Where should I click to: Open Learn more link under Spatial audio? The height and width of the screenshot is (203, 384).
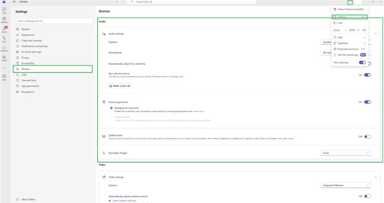click(x=288, y=139)
